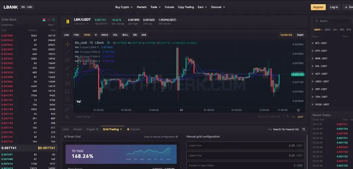Open chart settings gear on time axis
This screenshot has width=353, height=169.
click(x=298, y=110)
